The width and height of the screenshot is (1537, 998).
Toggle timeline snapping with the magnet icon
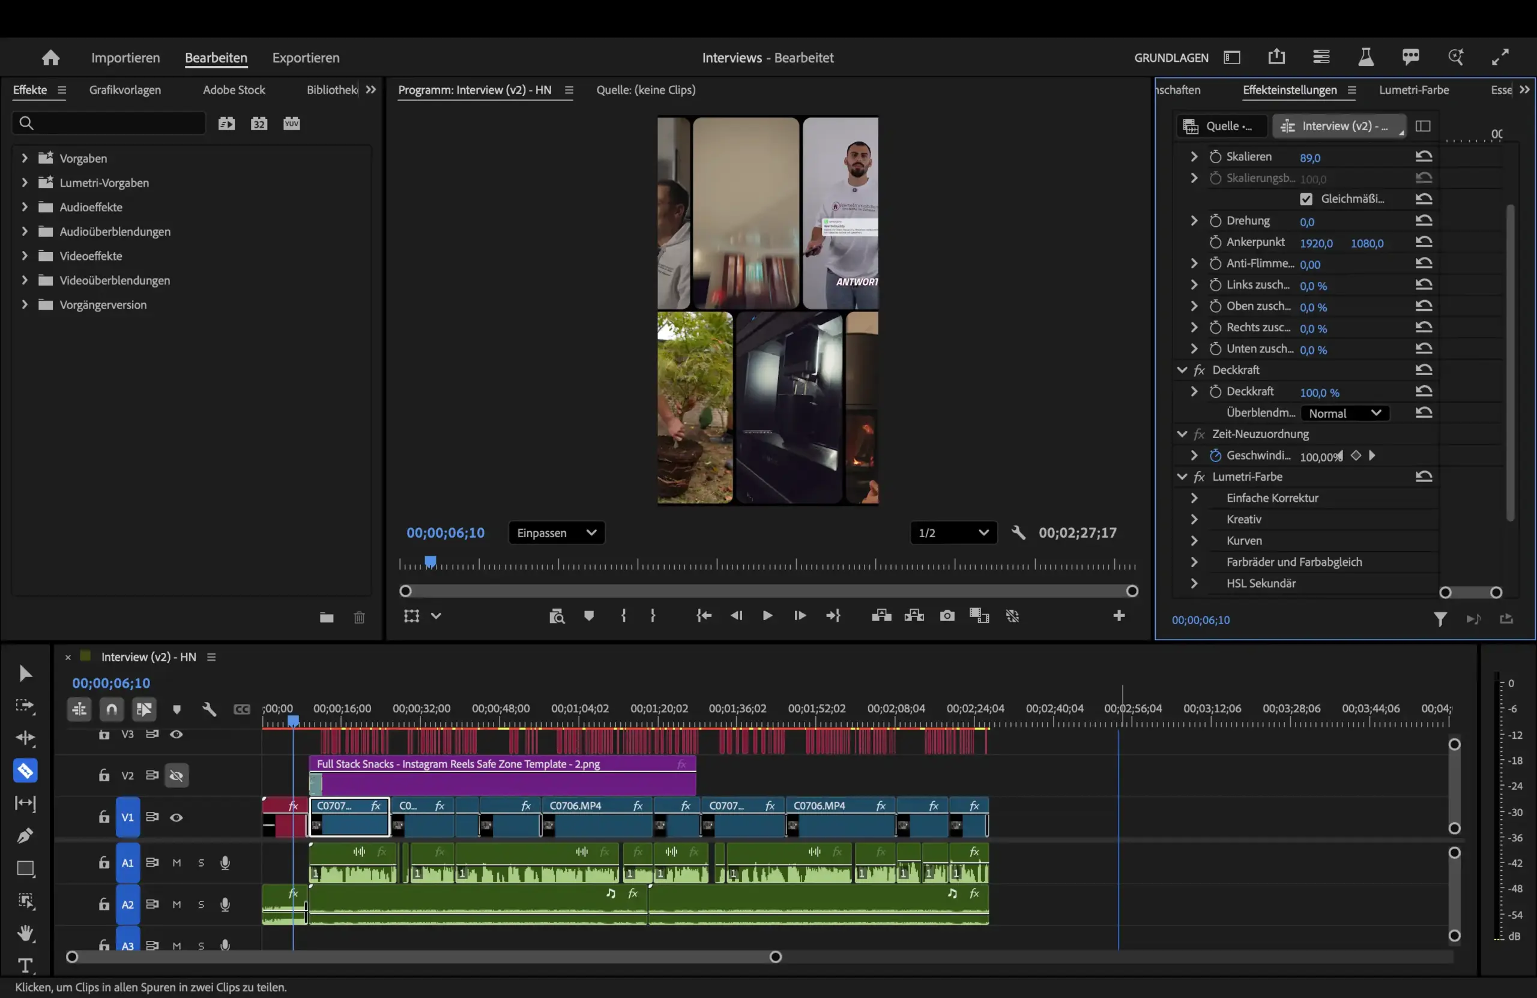112,709
